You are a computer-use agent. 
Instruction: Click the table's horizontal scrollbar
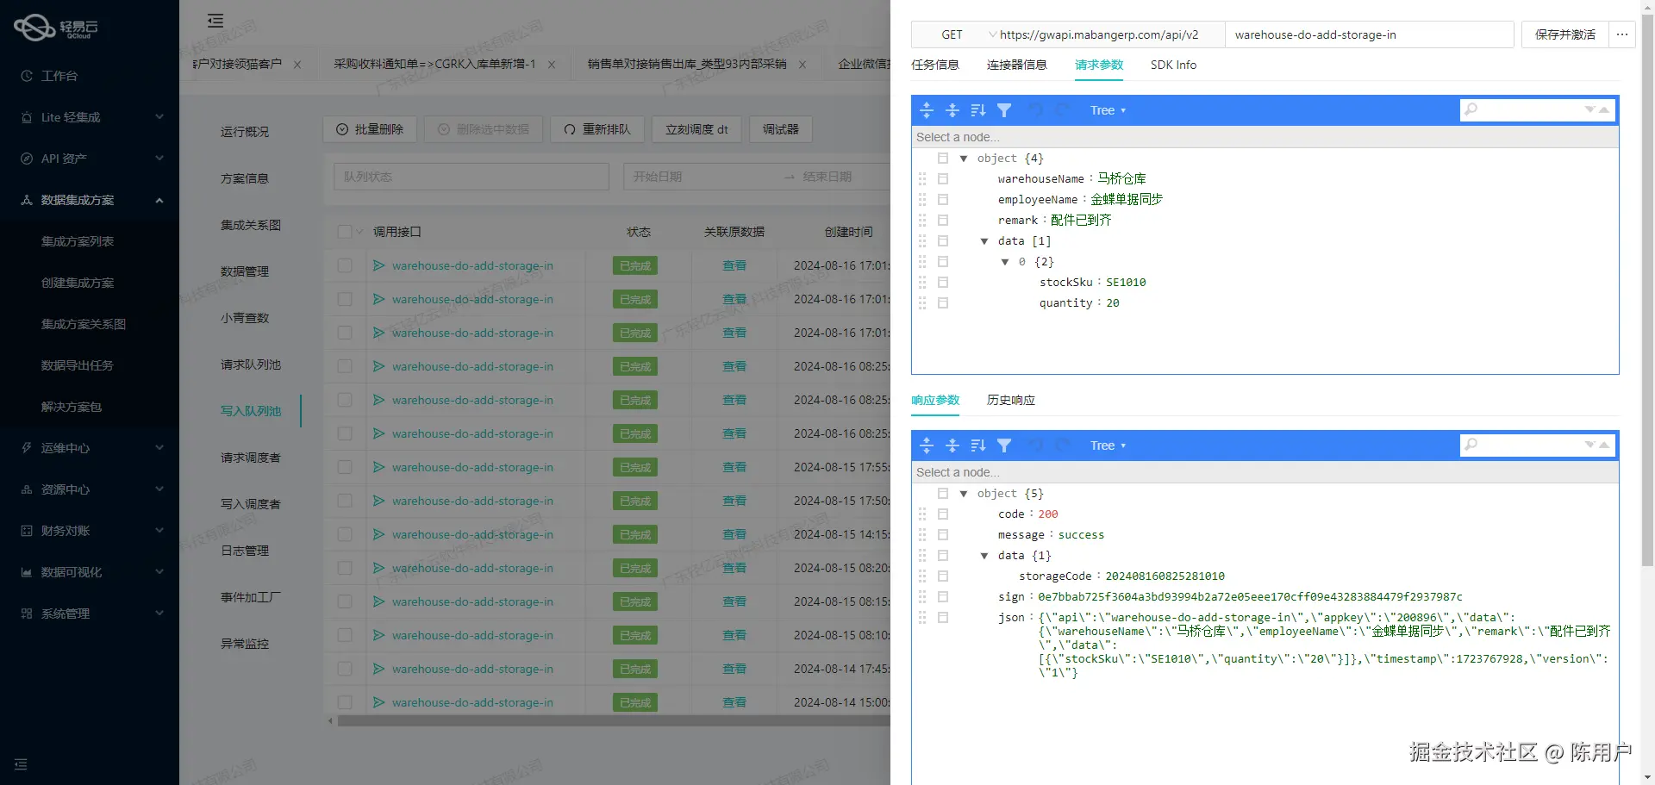[x=614, y=721]
